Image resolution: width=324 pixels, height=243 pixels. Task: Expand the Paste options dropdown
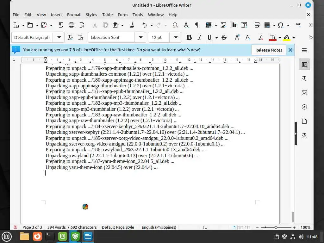[122, 26]
